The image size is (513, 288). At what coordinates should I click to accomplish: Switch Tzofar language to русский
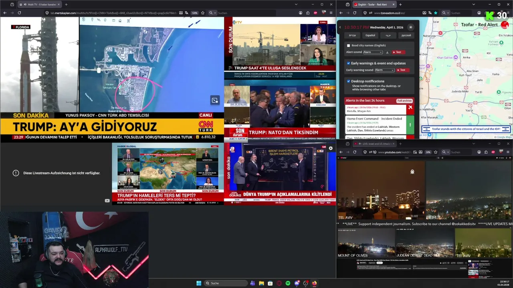406,35
